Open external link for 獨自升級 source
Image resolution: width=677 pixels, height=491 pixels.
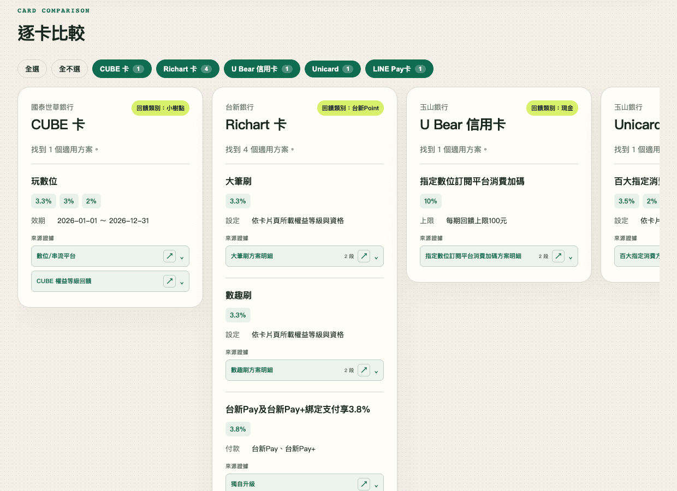click(x=364, y=484)
